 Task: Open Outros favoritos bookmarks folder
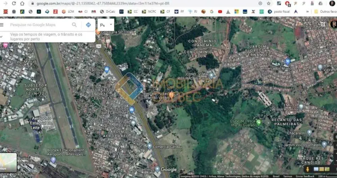click(x=326, y=11)
